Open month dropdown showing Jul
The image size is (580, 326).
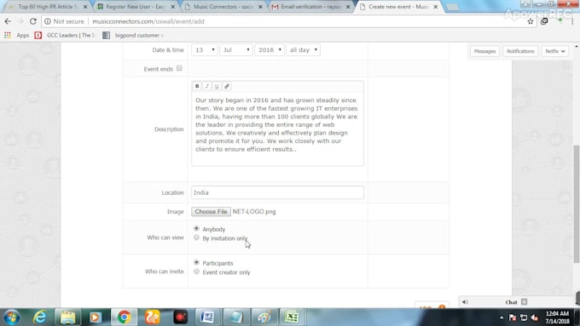point(236,50)
